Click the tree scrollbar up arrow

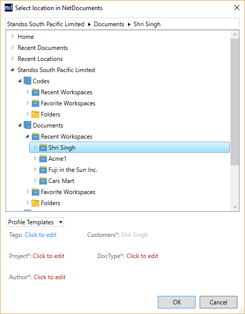pos(235,35)
